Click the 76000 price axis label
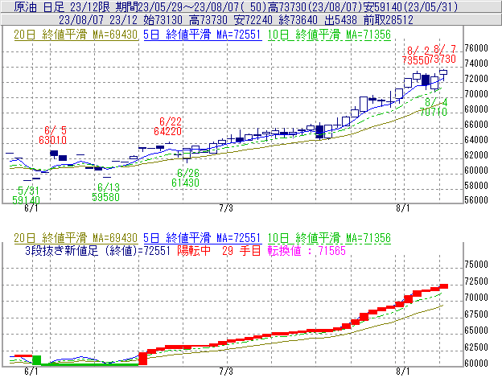 pos(476,48)
